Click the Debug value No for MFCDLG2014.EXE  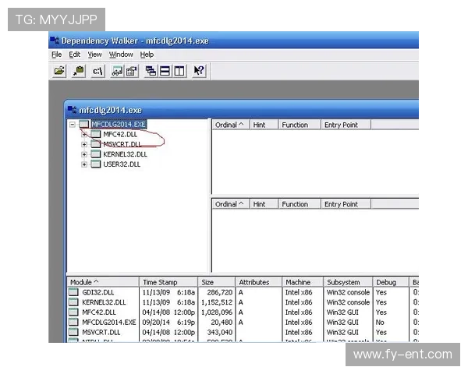point(380,322)
